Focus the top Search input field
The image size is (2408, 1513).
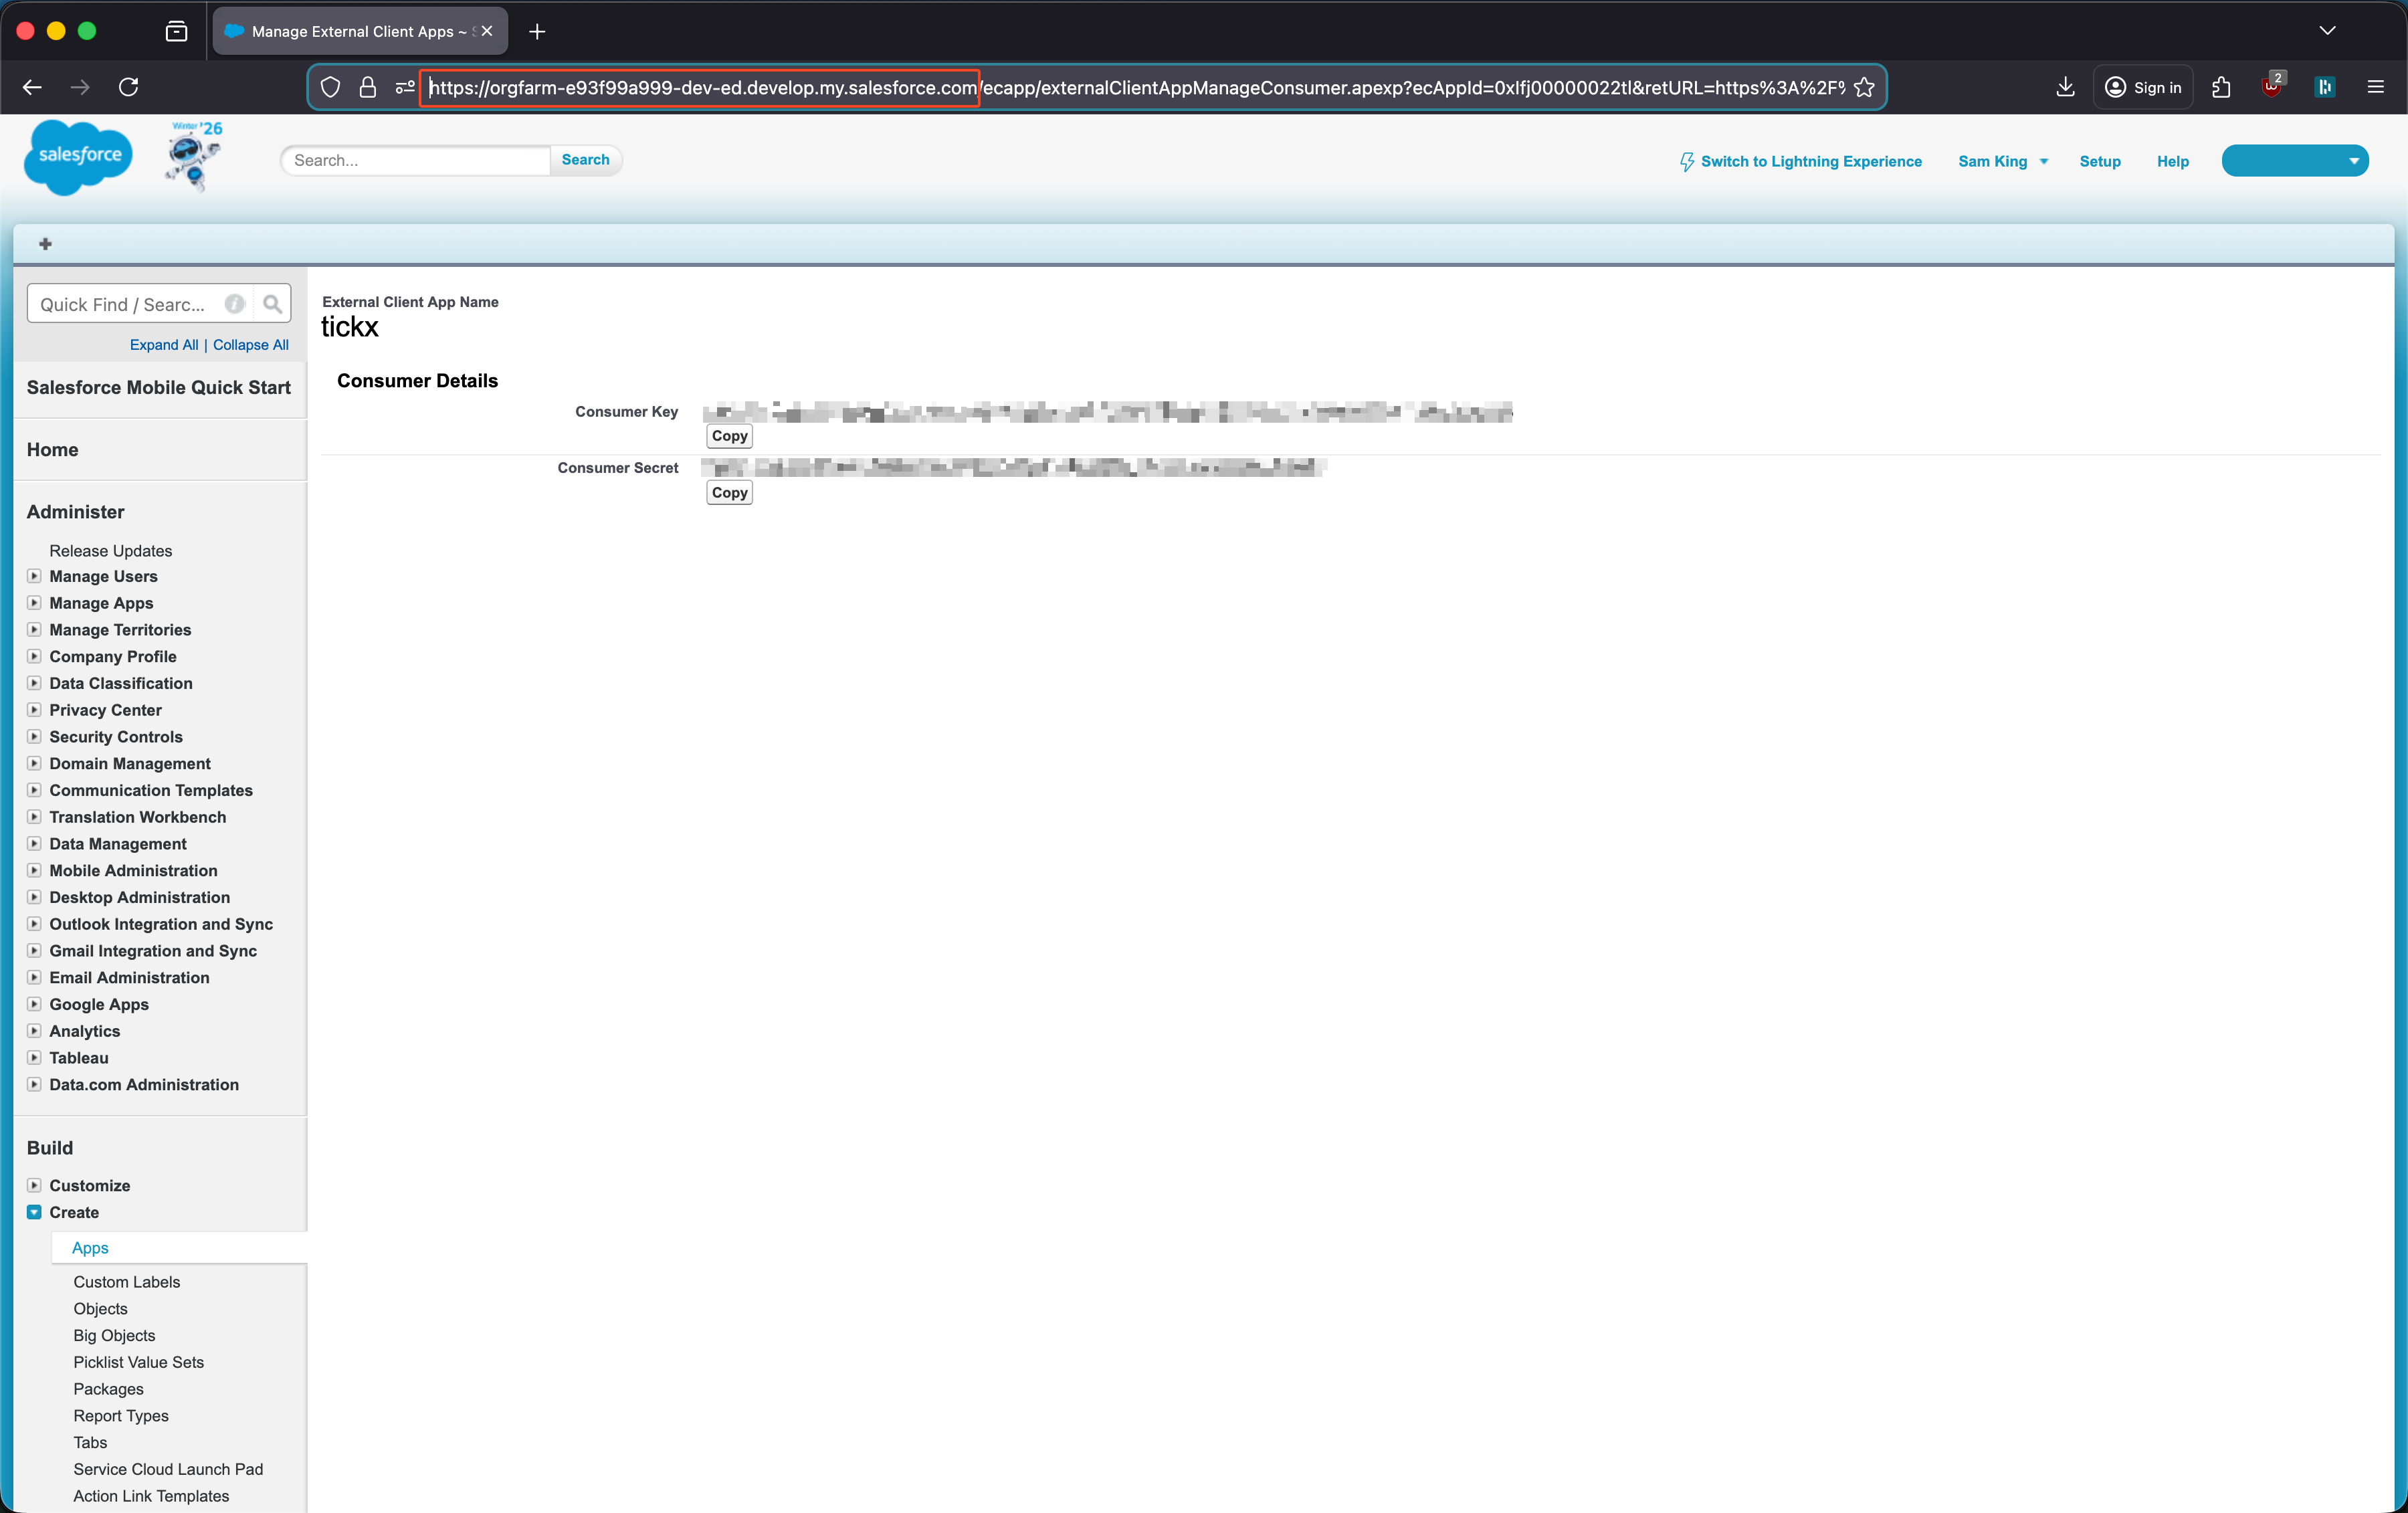(415, 160)
